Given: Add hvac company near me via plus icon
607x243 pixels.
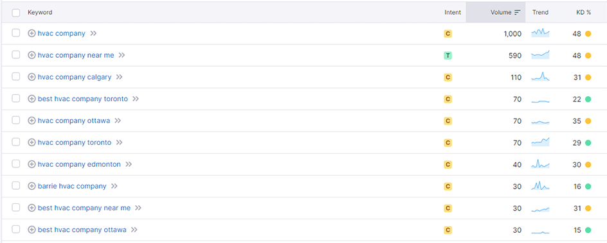Looking at the screenshot, I should coord(32,55).
